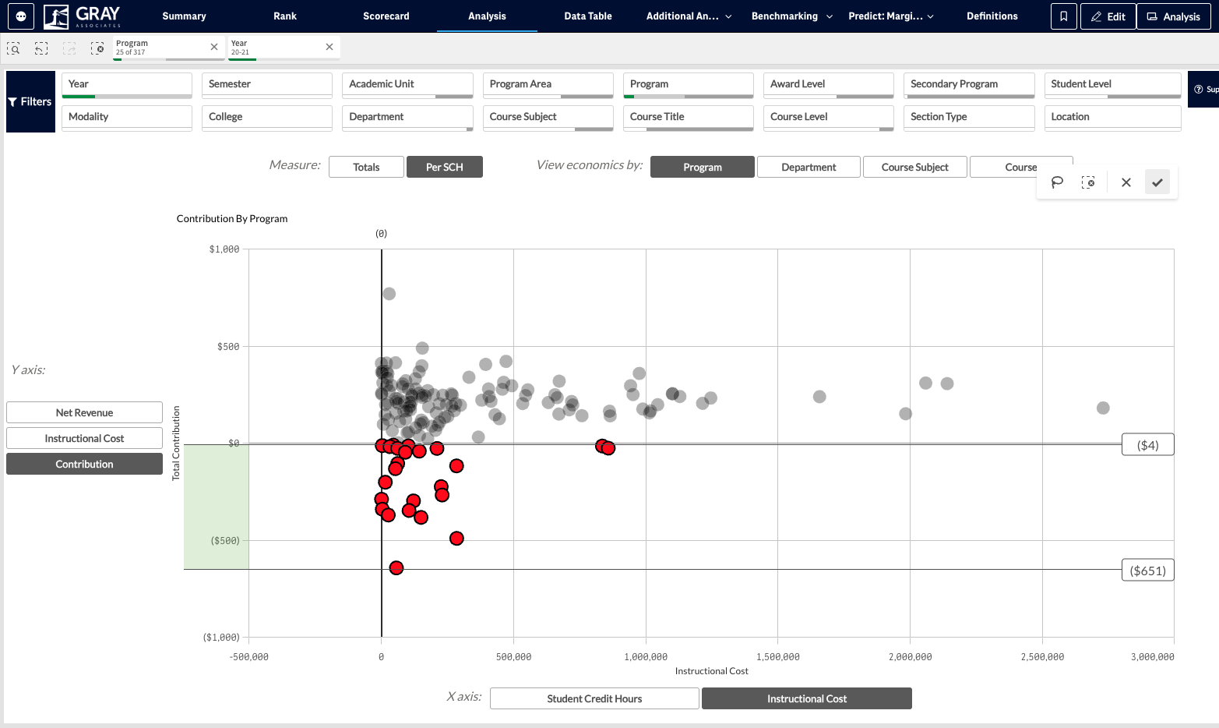Open the Course Subject filter
The image size is (1219, 728).
pyautogui.click(x=548, y=118)
